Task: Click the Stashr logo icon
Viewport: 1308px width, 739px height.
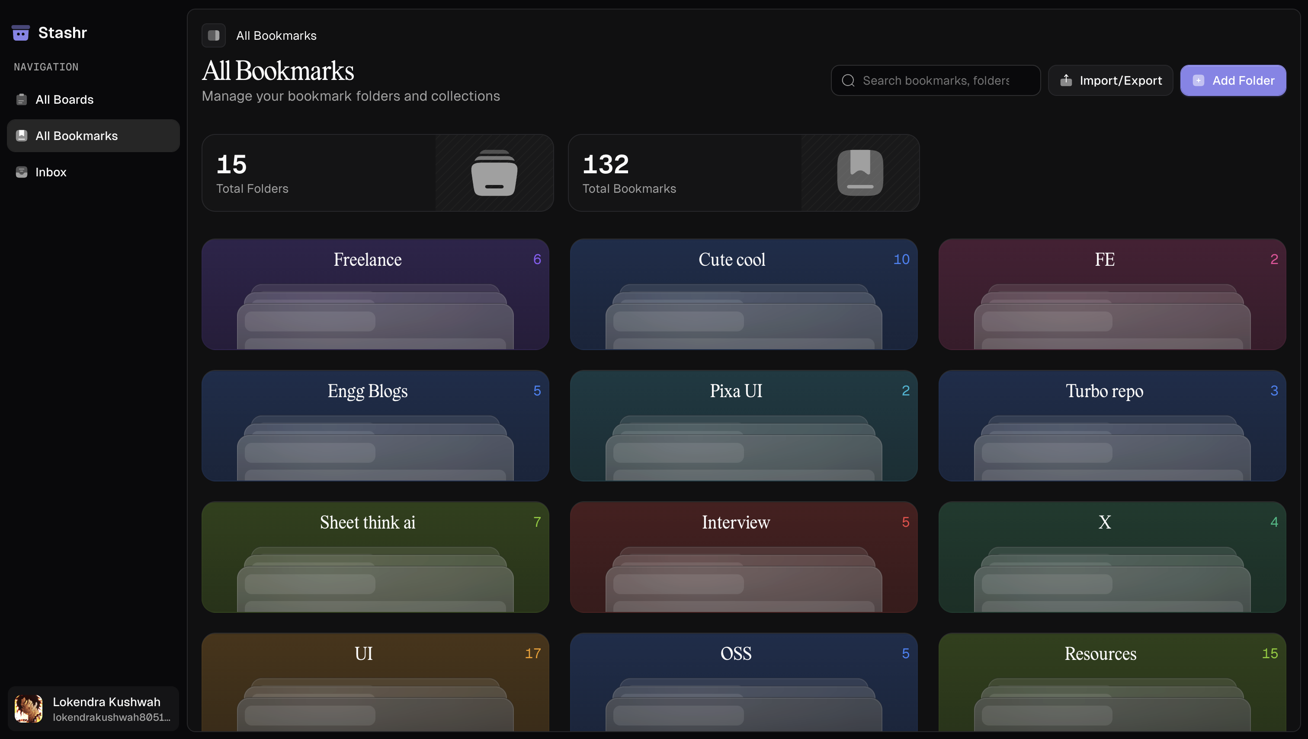Action: click(x=21, y=33)
